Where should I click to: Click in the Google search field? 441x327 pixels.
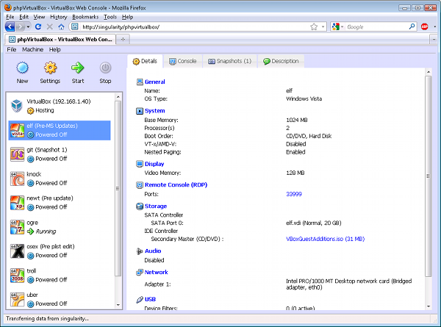(x=375, y=26)
